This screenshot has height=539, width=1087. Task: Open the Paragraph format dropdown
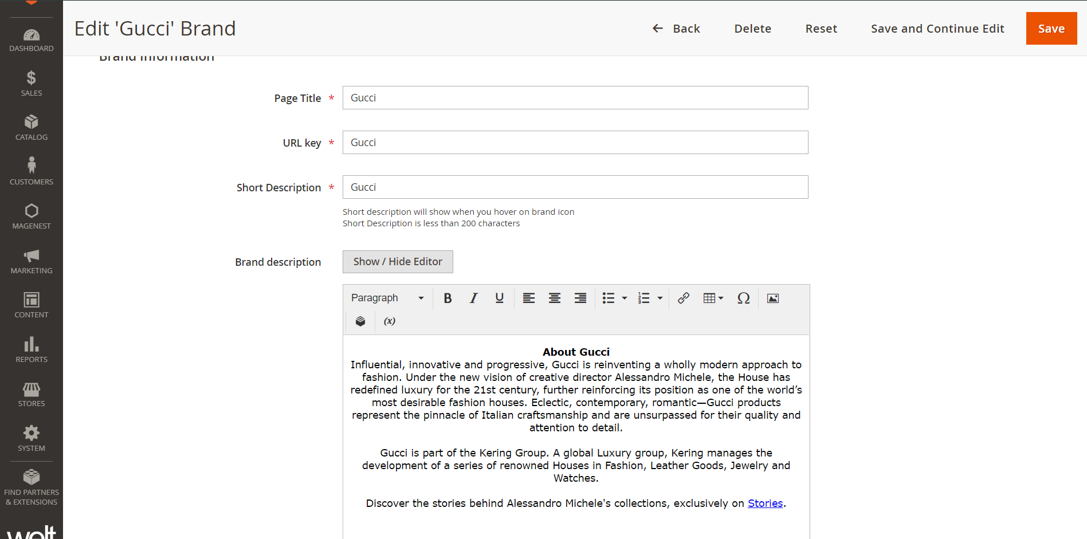[388, 298]
